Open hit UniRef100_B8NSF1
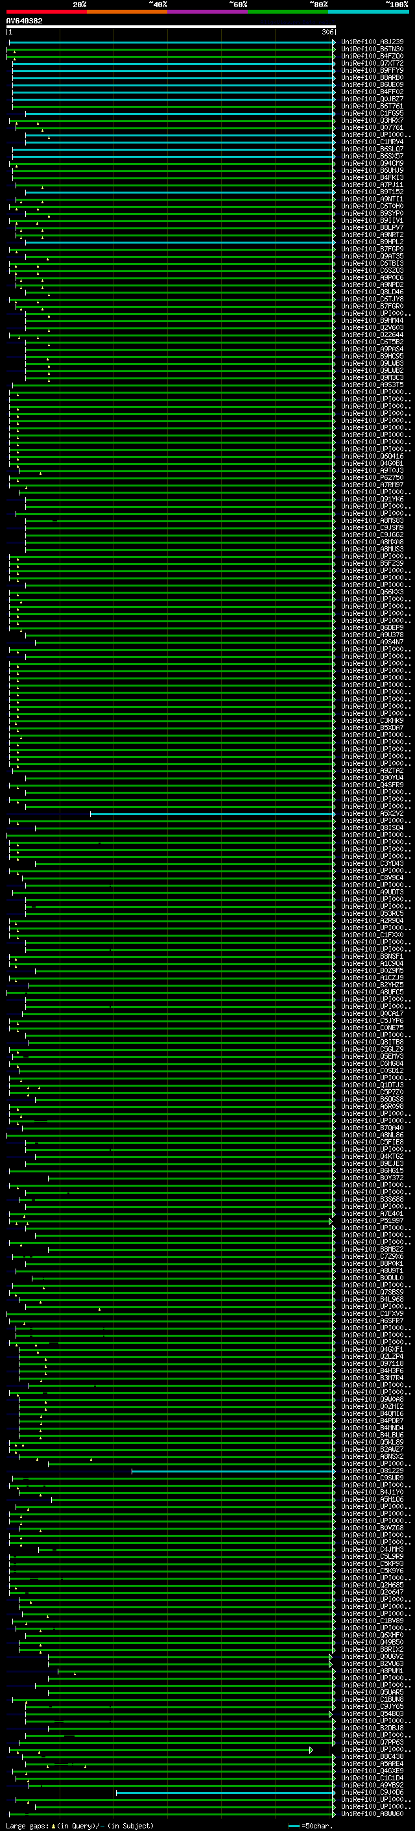The image size is (415, 1831). [x=372, y=957]
